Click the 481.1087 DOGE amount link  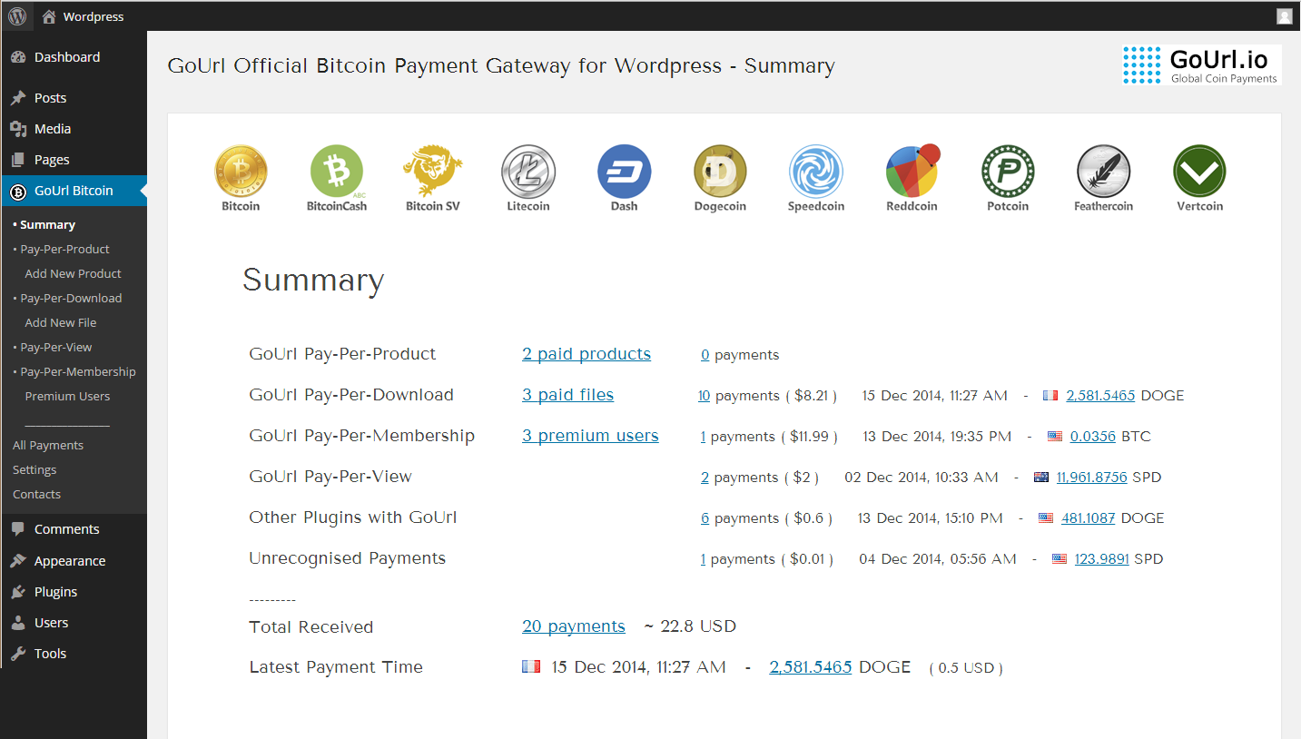click(x=1089, y=518)
